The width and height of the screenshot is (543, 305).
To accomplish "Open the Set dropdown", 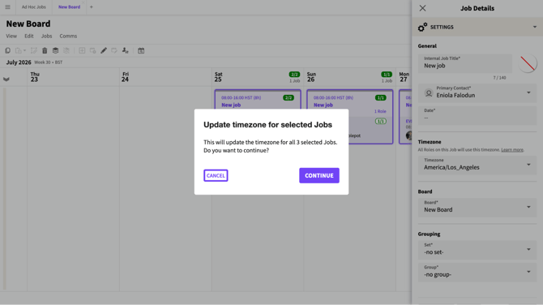I will pos(477,250).
